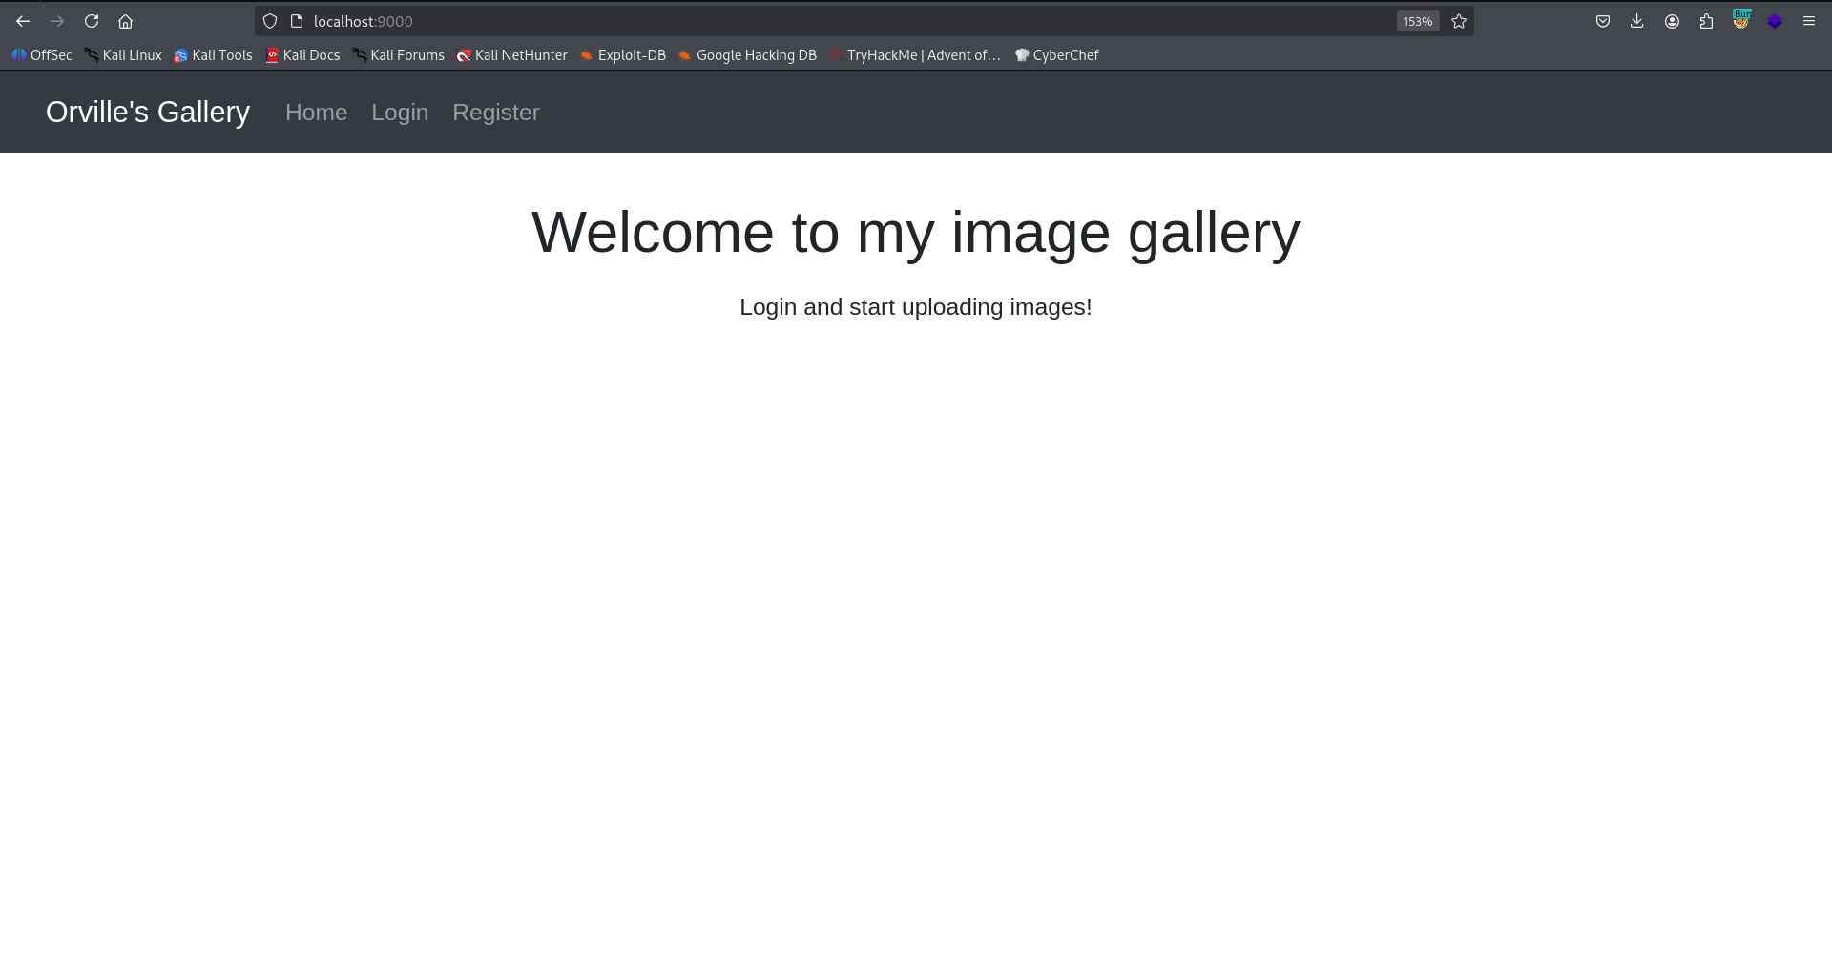Open the Firefox account menu
This screenshot has height=956, width=1832.
1672,20
